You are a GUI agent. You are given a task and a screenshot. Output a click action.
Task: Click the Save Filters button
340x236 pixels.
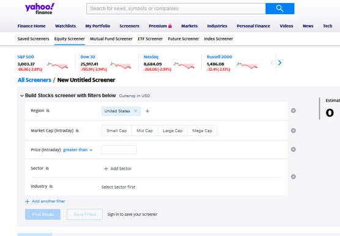pos(84,215)
